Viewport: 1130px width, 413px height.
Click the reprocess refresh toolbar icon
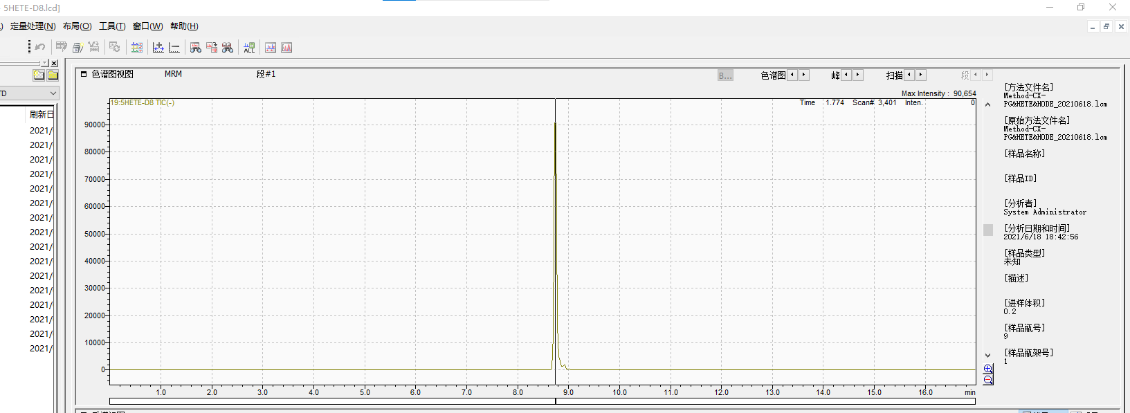[x=115, y=47]
